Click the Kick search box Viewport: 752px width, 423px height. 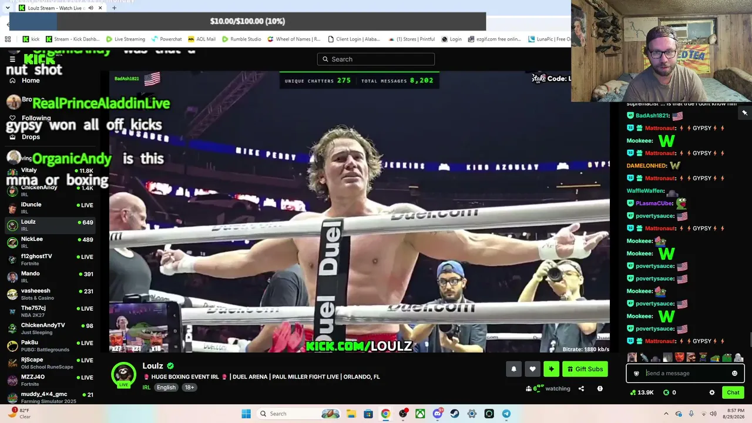point(376,59)
